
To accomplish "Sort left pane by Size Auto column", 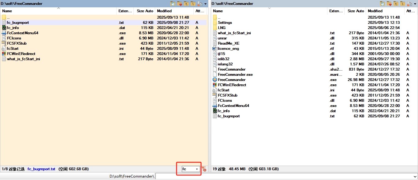I will coord(144,11).
